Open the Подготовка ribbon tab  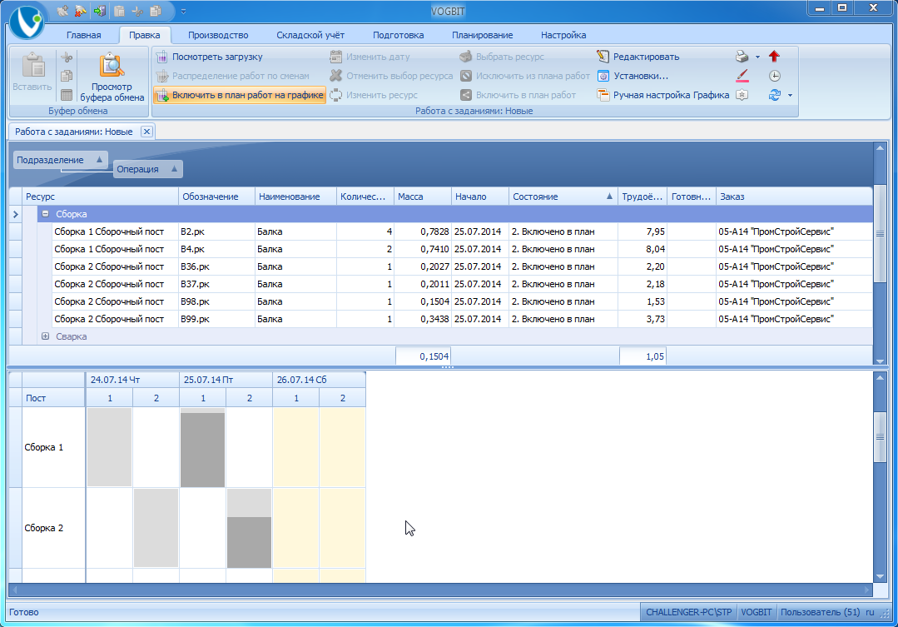[398, 35]
